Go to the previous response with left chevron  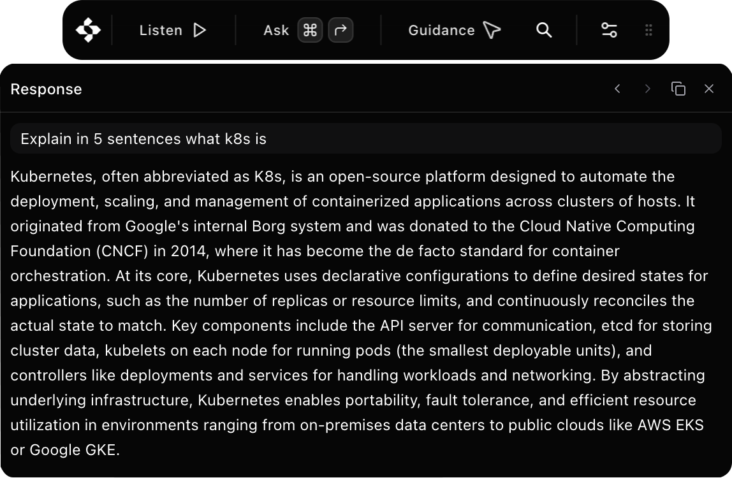click(617, 89)
